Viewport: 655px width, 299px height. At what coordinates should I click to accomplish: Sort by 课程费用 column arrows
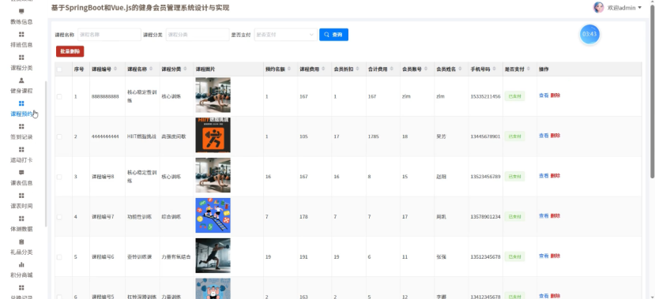(323, 69)
